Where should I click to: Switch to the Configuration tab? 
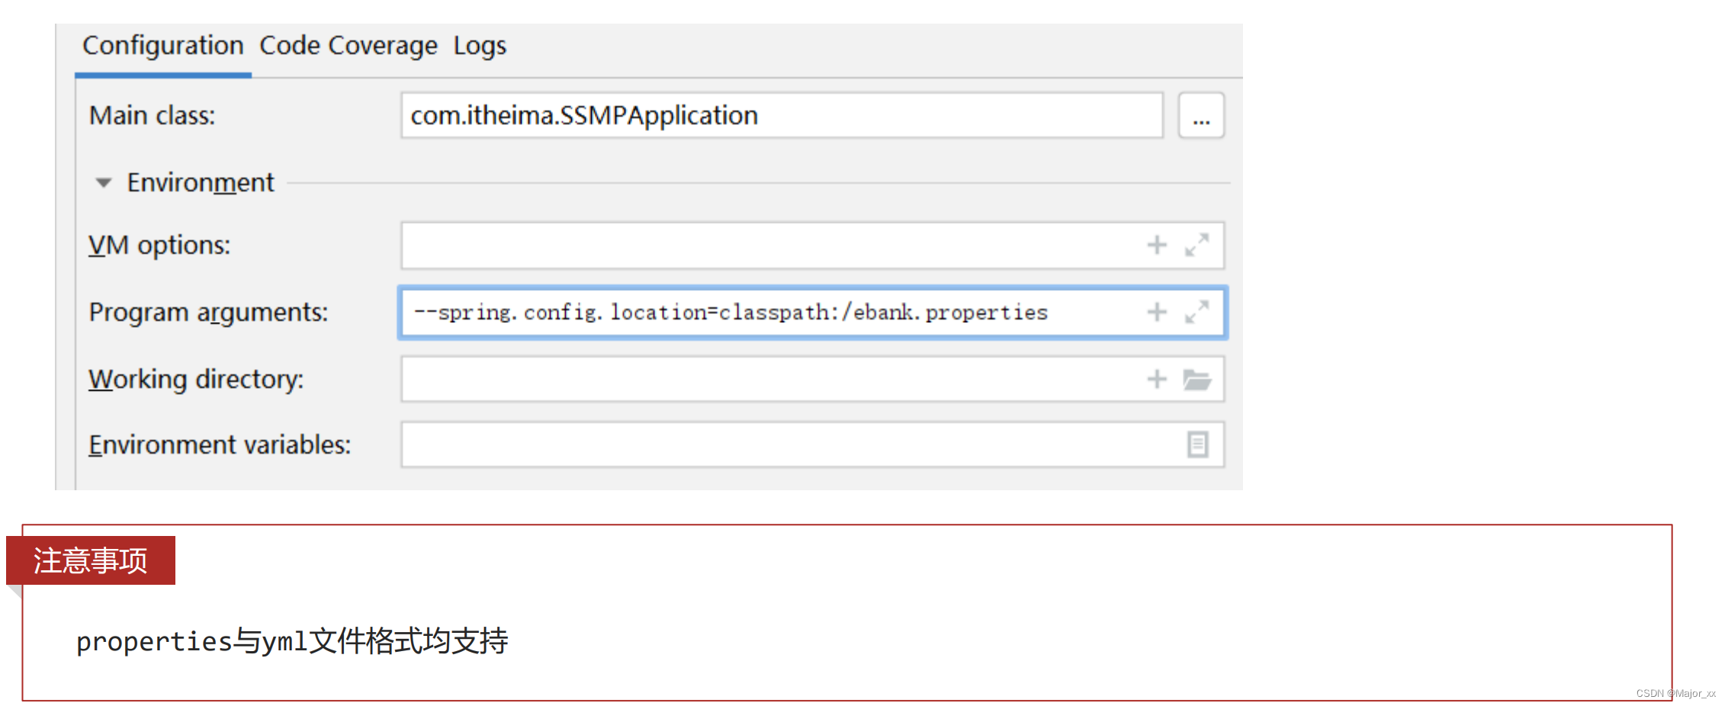162,46
